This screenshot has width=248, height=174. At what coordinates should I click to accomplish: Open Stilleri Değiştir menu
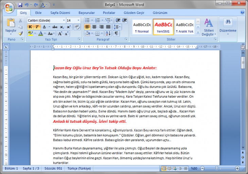(x=209, y=27)
